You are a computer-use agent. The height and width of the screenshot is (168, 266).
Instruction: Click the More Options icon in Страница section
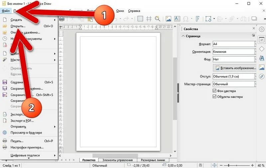[x=253, y=35]
